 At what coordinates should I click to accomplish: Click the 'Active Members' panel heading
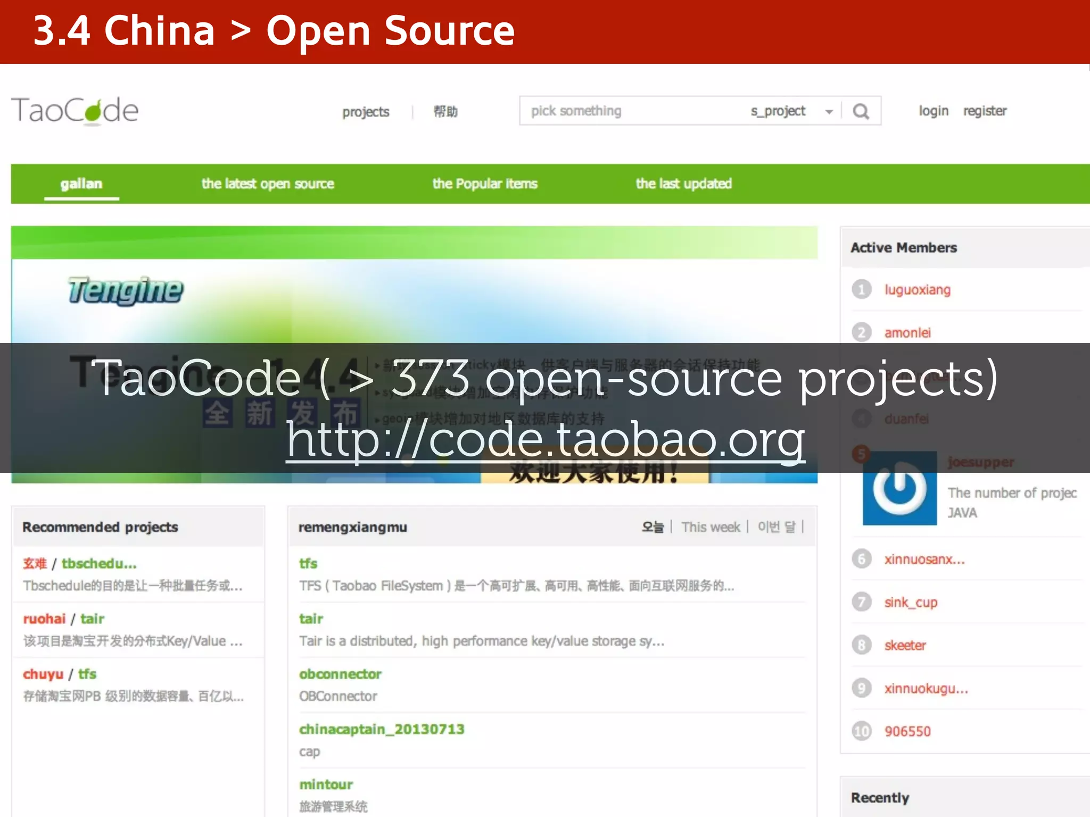(x=903, y=248)
